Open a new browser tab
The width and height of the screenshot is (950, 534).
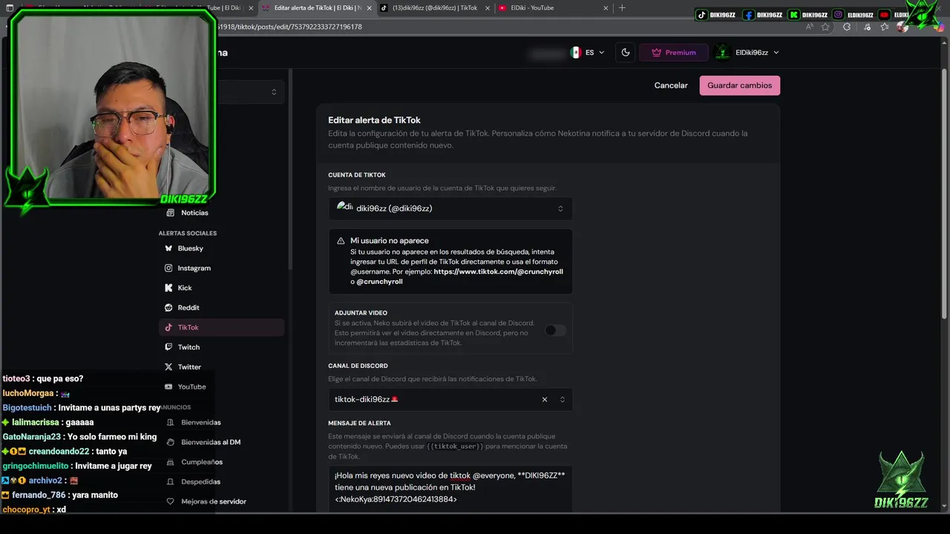click(x=622, y=8)
